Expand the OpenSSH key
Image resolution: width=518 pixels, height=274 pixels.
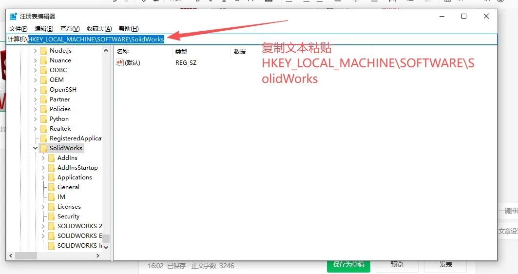click(36, 90)
